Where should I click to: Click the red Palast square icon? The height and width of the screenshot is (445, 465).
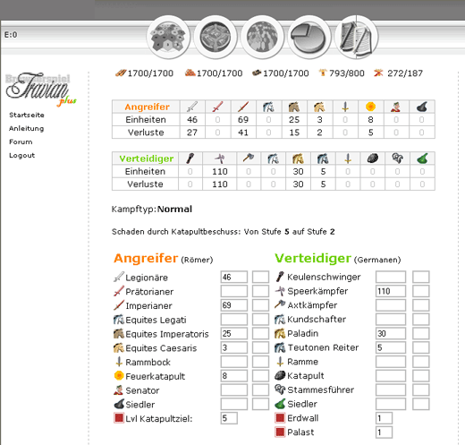tap(280, 432)
